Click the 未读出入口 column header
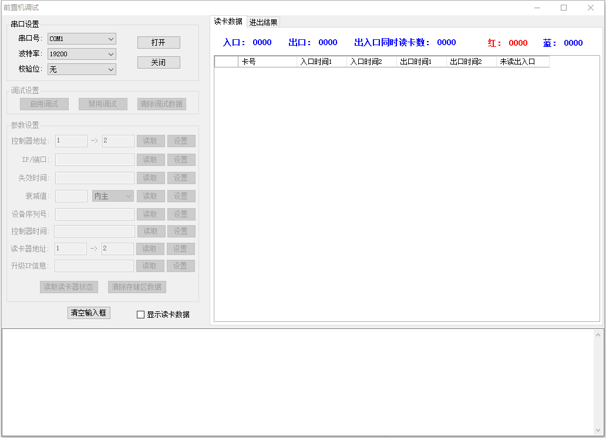Image resolution: width=606 pixels, height=438 pixels. [x=522, y=62]
